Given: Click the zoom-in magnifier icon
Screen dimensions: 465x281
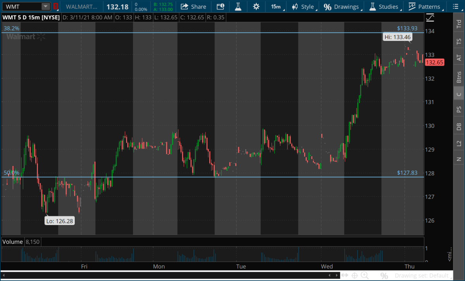Looking at the screenshot, I should pyautogui.click(x=365, y=276).
